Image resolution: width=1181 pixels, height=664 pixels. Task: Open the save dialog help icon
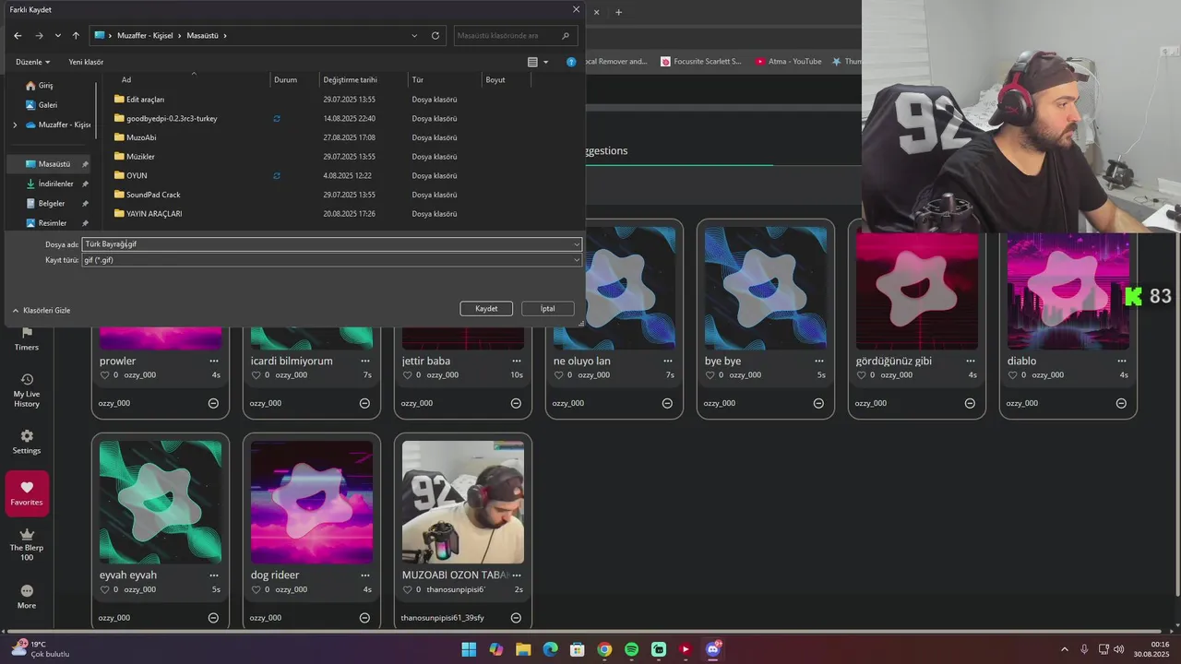pos(571,62)
